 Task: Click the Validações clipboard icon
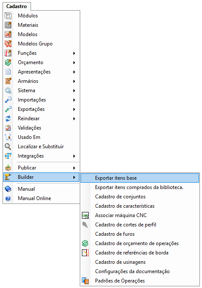tap(8, 128)
